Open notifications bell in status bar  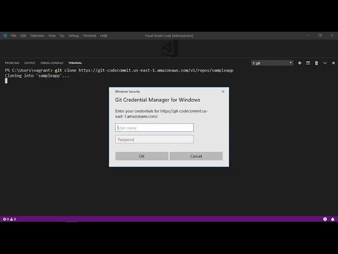[x=333, y=219]
